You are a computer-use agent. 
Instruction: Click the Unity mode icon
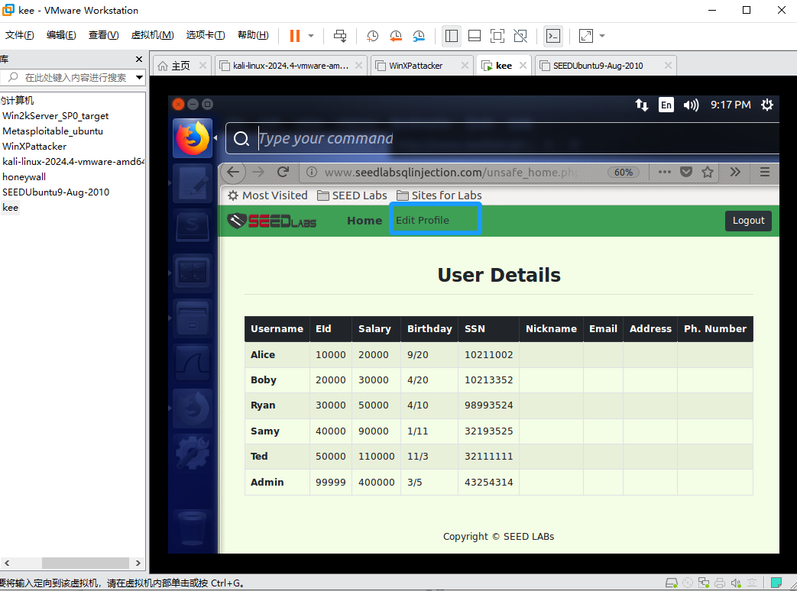tap(520, 36)
